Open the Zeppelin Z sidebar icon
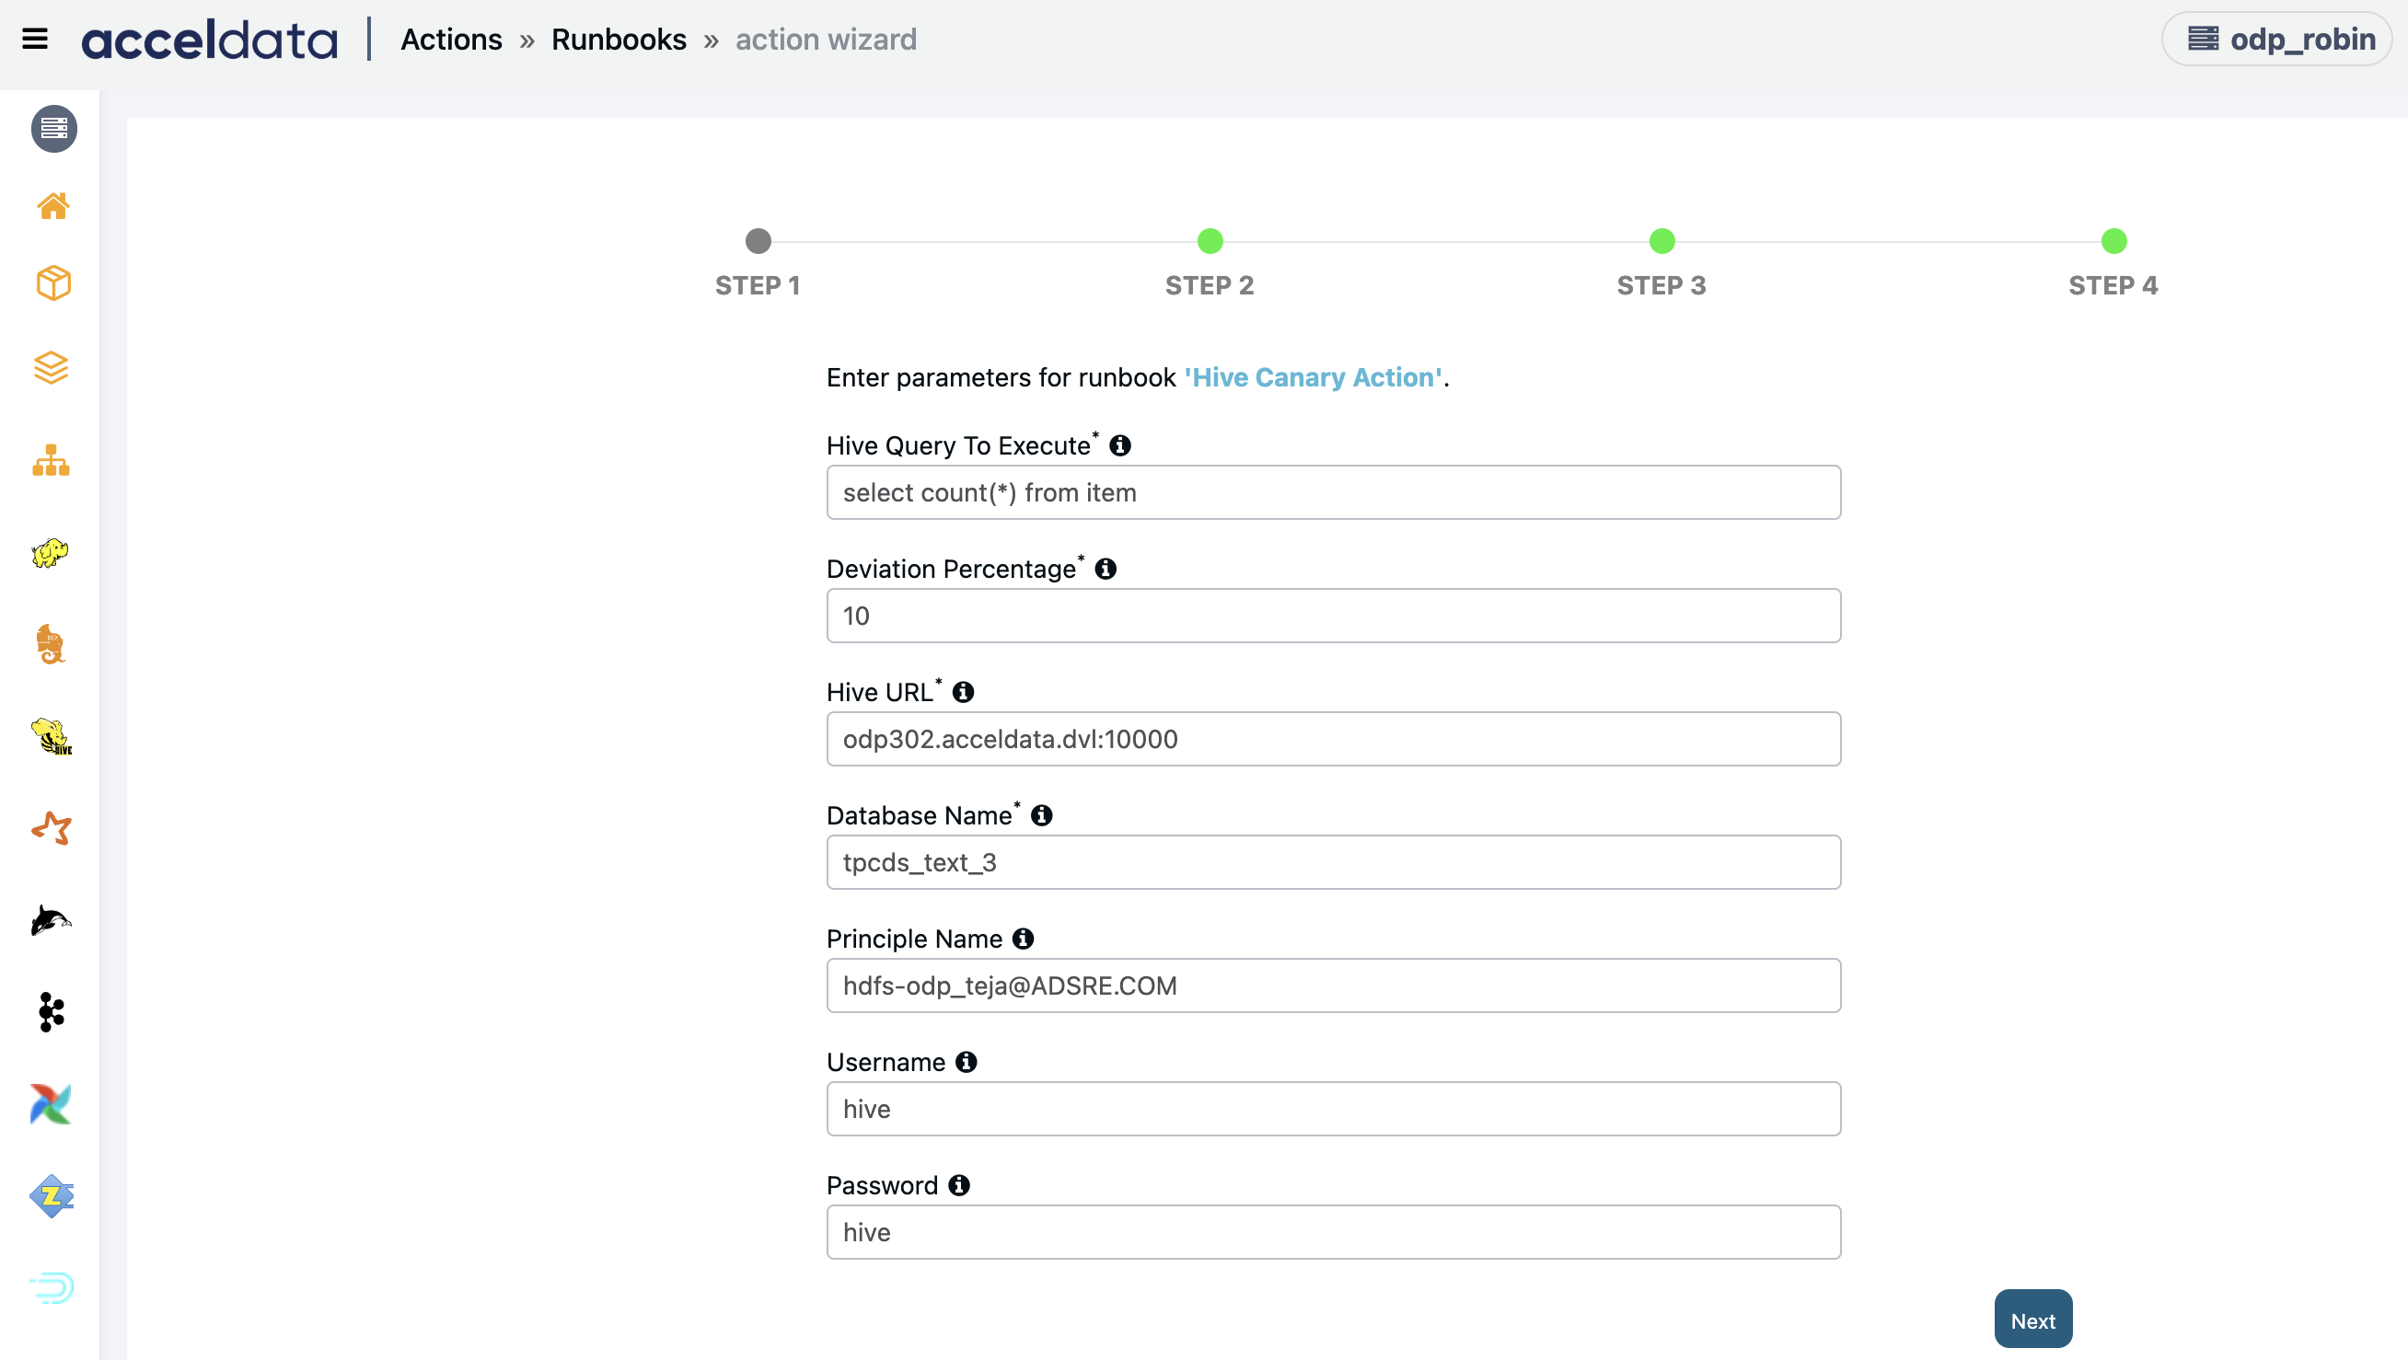Viewport: 2408px width, 1360px height. coord(52,1195)
